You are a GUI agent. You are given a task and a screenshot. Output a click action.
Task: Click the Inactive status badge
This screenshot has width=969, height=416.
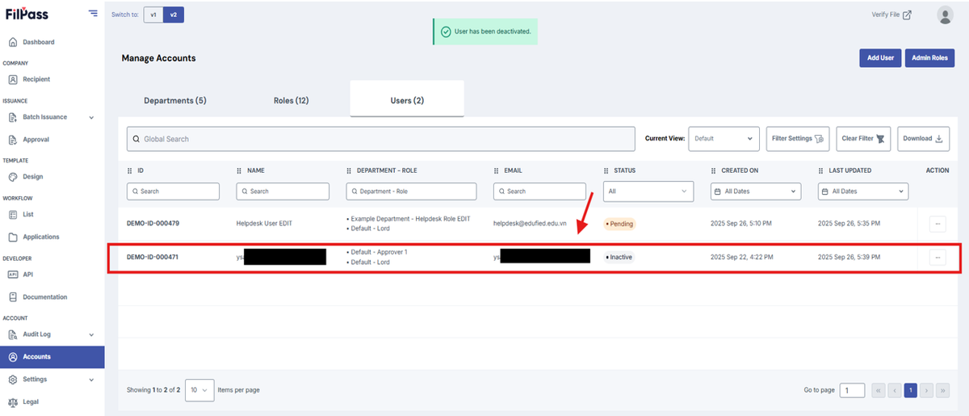coord(619,257)
